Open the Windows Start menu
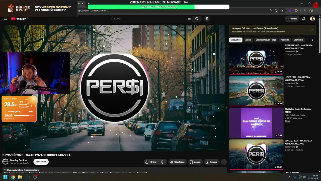 (x=5, y=177)
